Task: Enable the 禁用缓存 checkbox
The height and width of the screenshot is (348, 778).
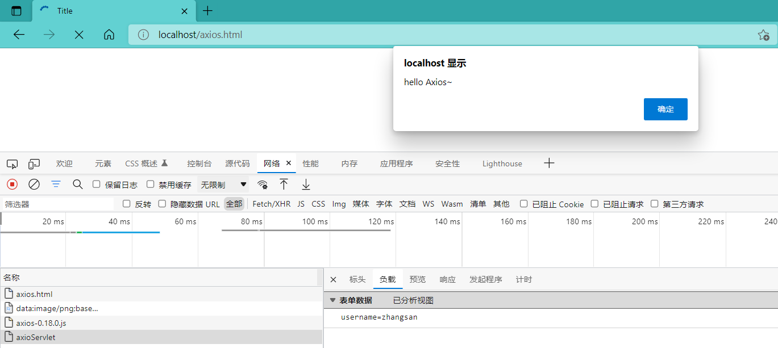Action: [x=151, y=185]
